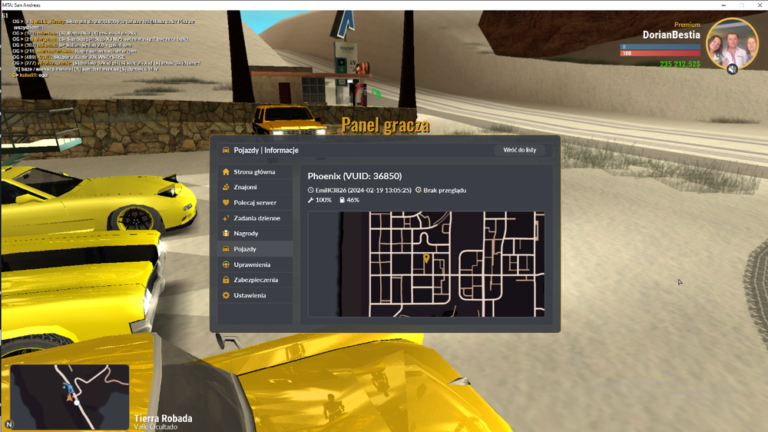Open Strona główna in the side menu
The image size is (768, 432).
pos(255,171)
